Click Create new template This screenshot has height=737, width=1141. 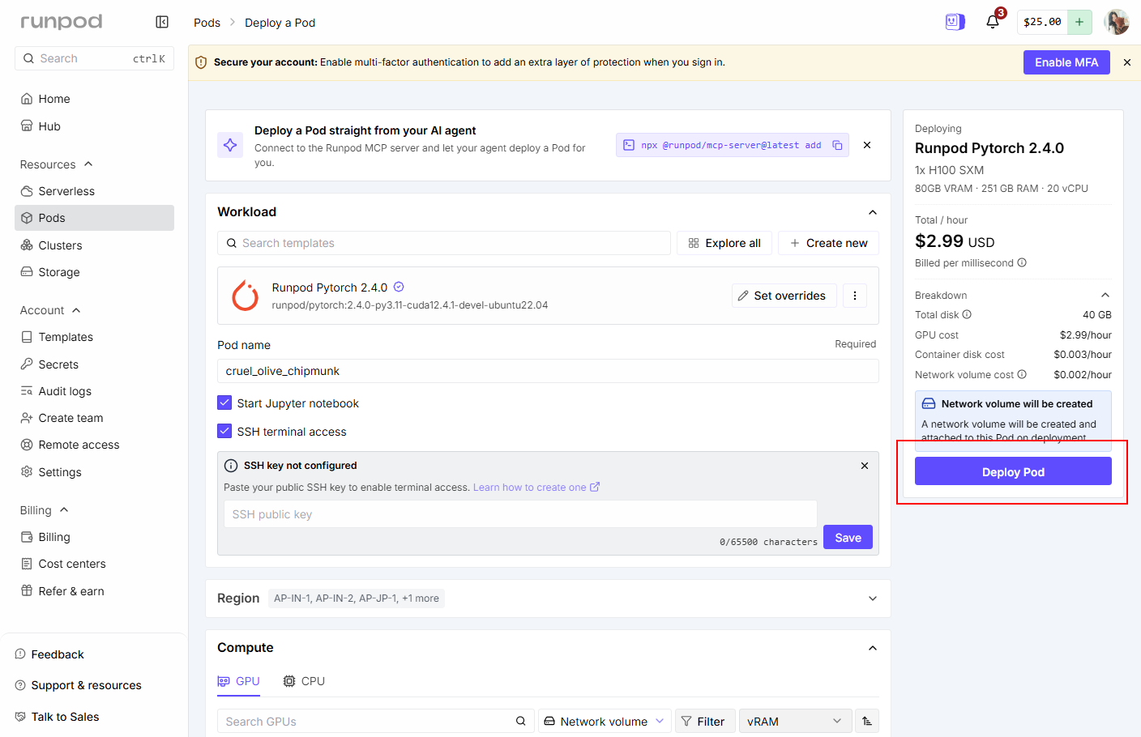tap(828, 243)
